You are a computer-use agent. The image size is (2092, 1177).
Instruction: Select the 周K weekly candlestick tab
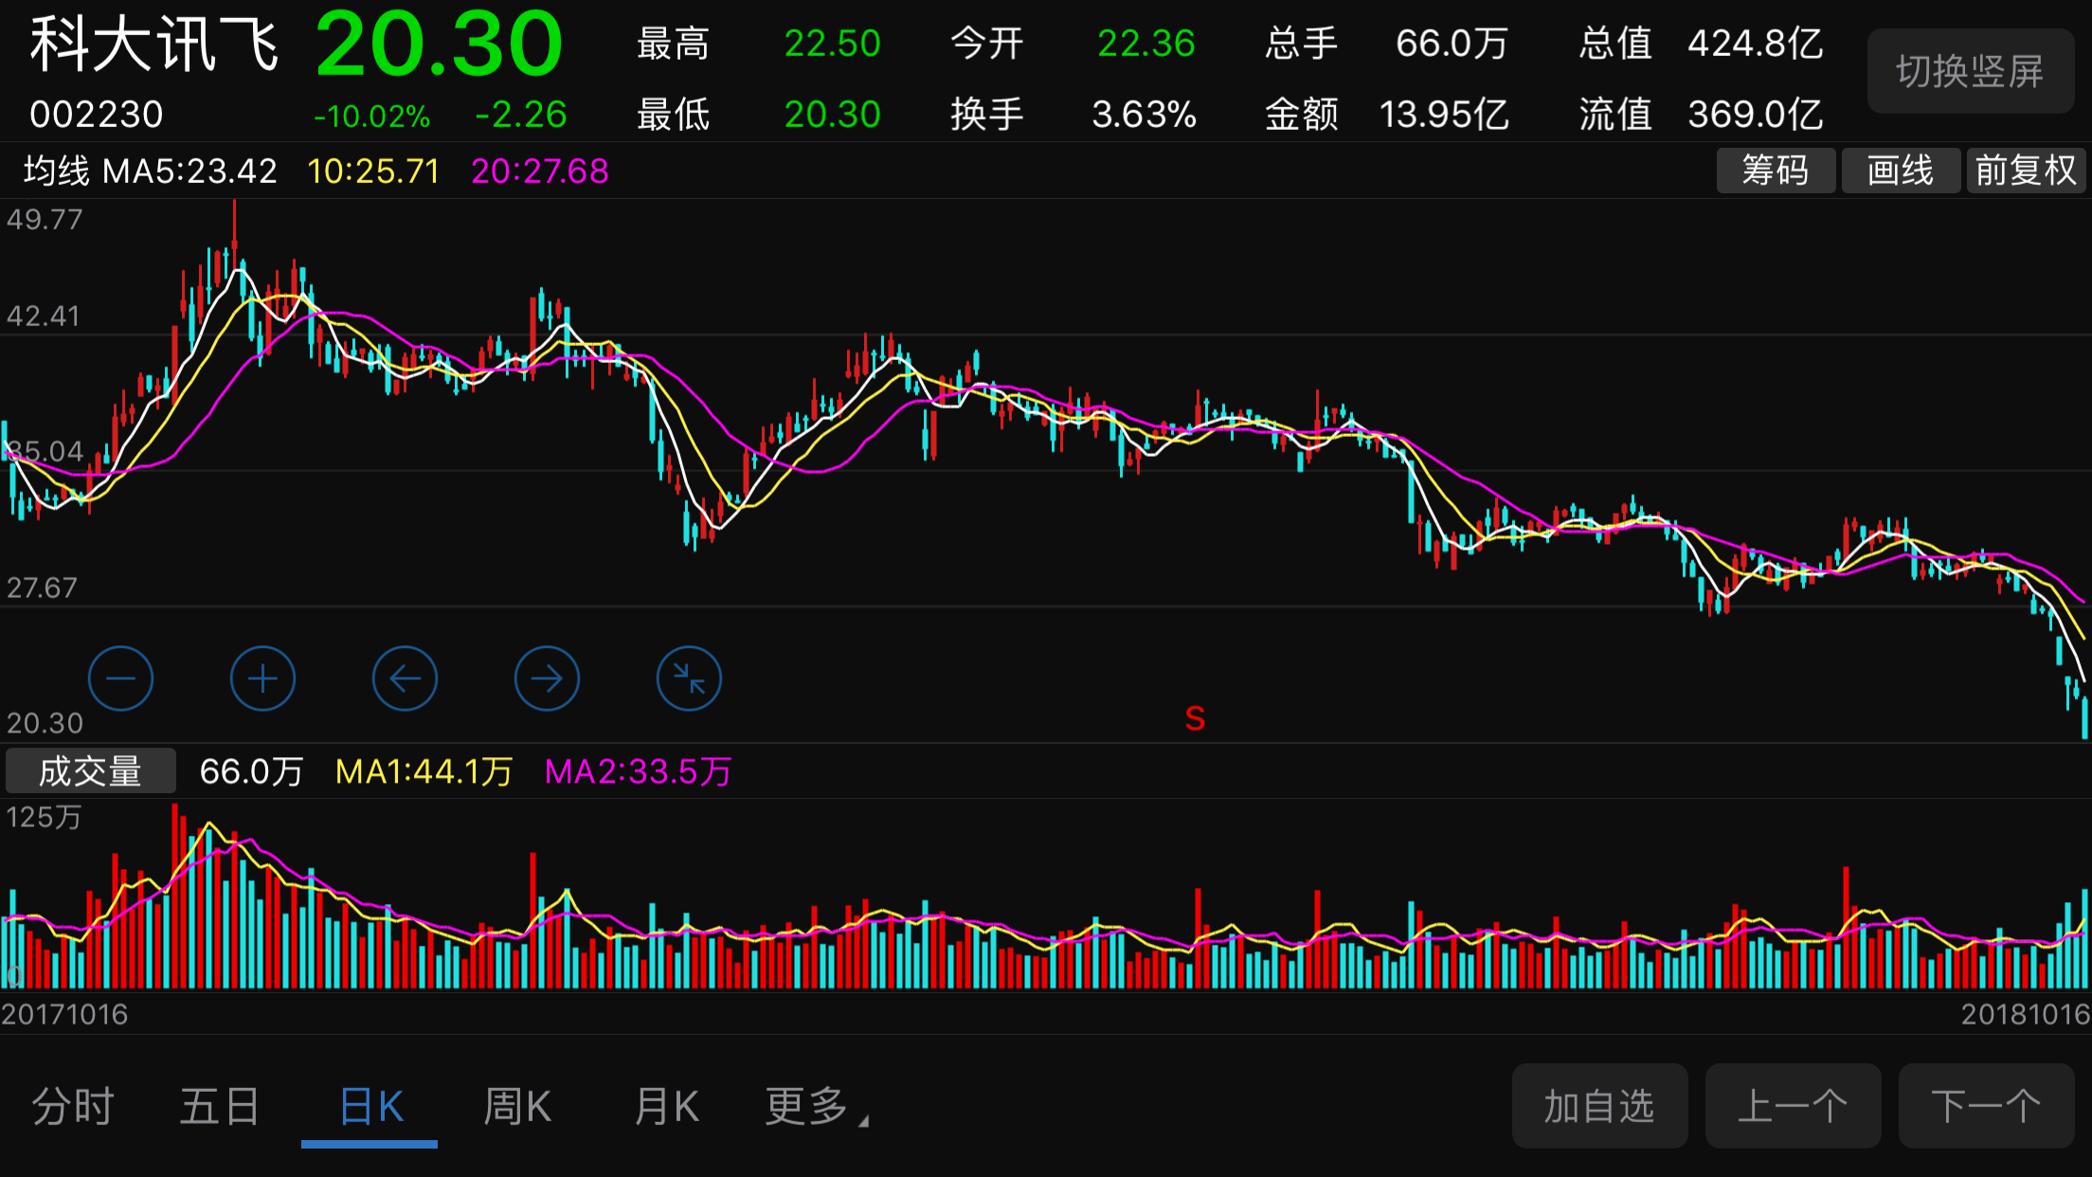click(x=517, y=1106)
